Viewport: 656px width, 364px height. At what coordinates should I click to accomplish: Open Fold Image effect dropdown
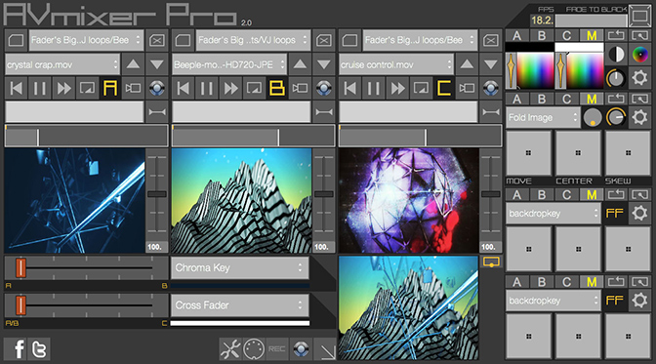(543, 117)
